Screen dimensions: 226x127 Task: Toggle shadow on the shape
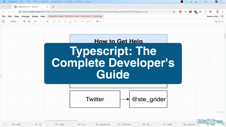coord(75,21)
